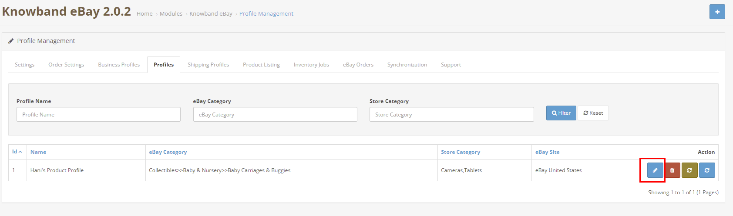
Task: Sort table by eBay Category column header
Action: coord(168,152)
